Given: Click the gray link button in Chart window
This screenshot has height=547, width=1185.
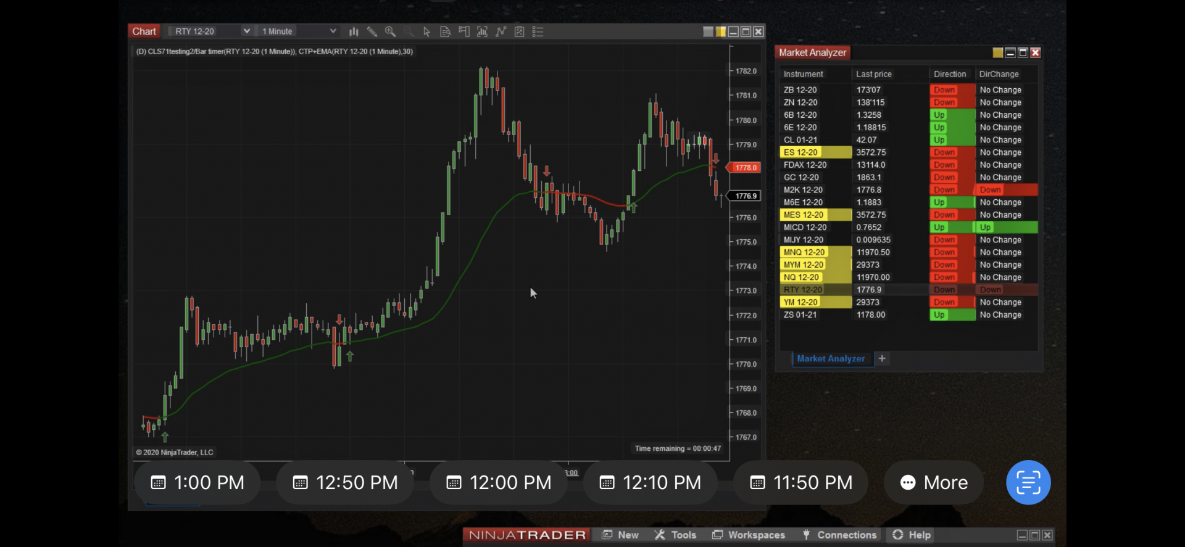Looking at the screenshot, I should (x=708, y=31).
